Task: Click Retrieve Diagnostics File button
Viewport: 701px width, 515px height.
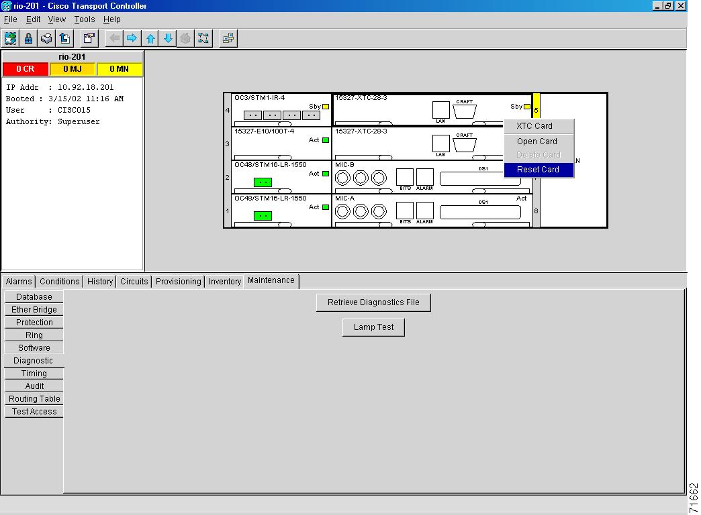Action: 373,302
